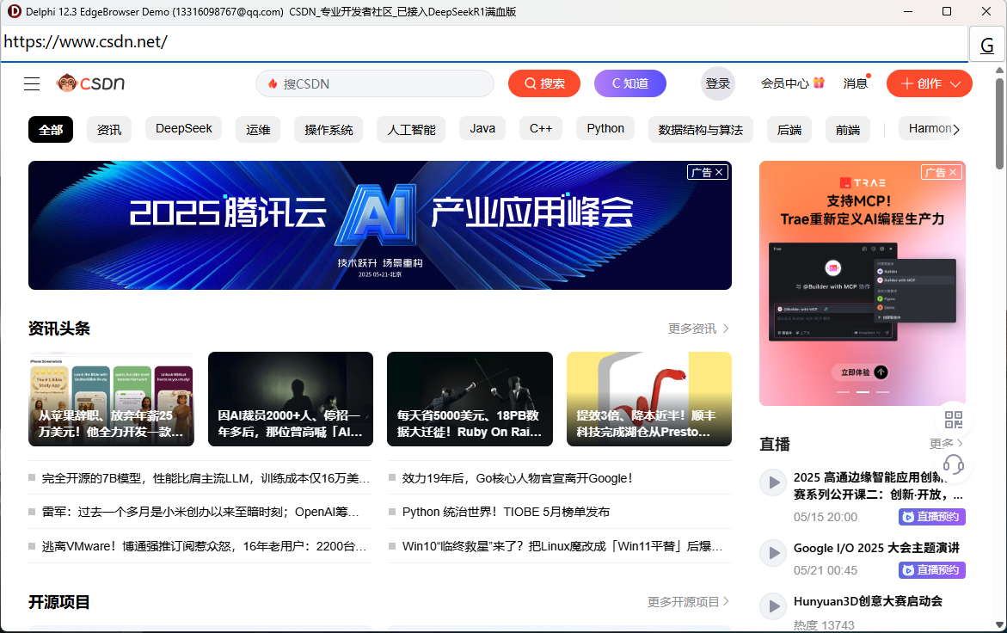Click the gift icon beside 会员中心
This screenshot has height=633, width=1007.
coord(819,83)
